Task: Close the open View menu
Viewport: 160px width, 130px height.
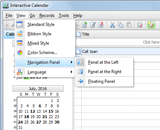Action: tap(21, 15)
